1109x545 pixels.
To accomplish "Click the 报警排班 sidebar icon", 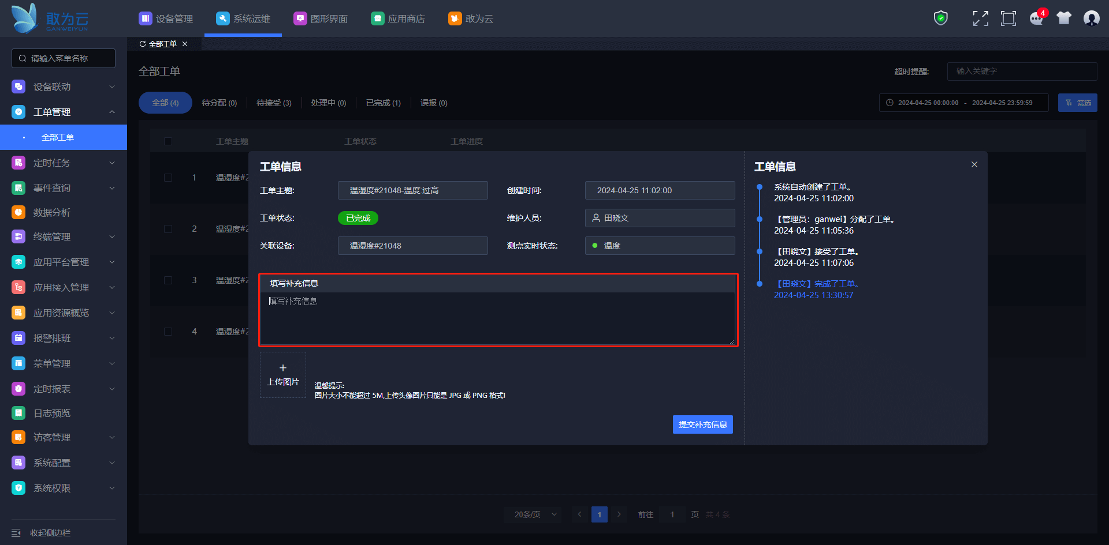I will coord(18,338).
